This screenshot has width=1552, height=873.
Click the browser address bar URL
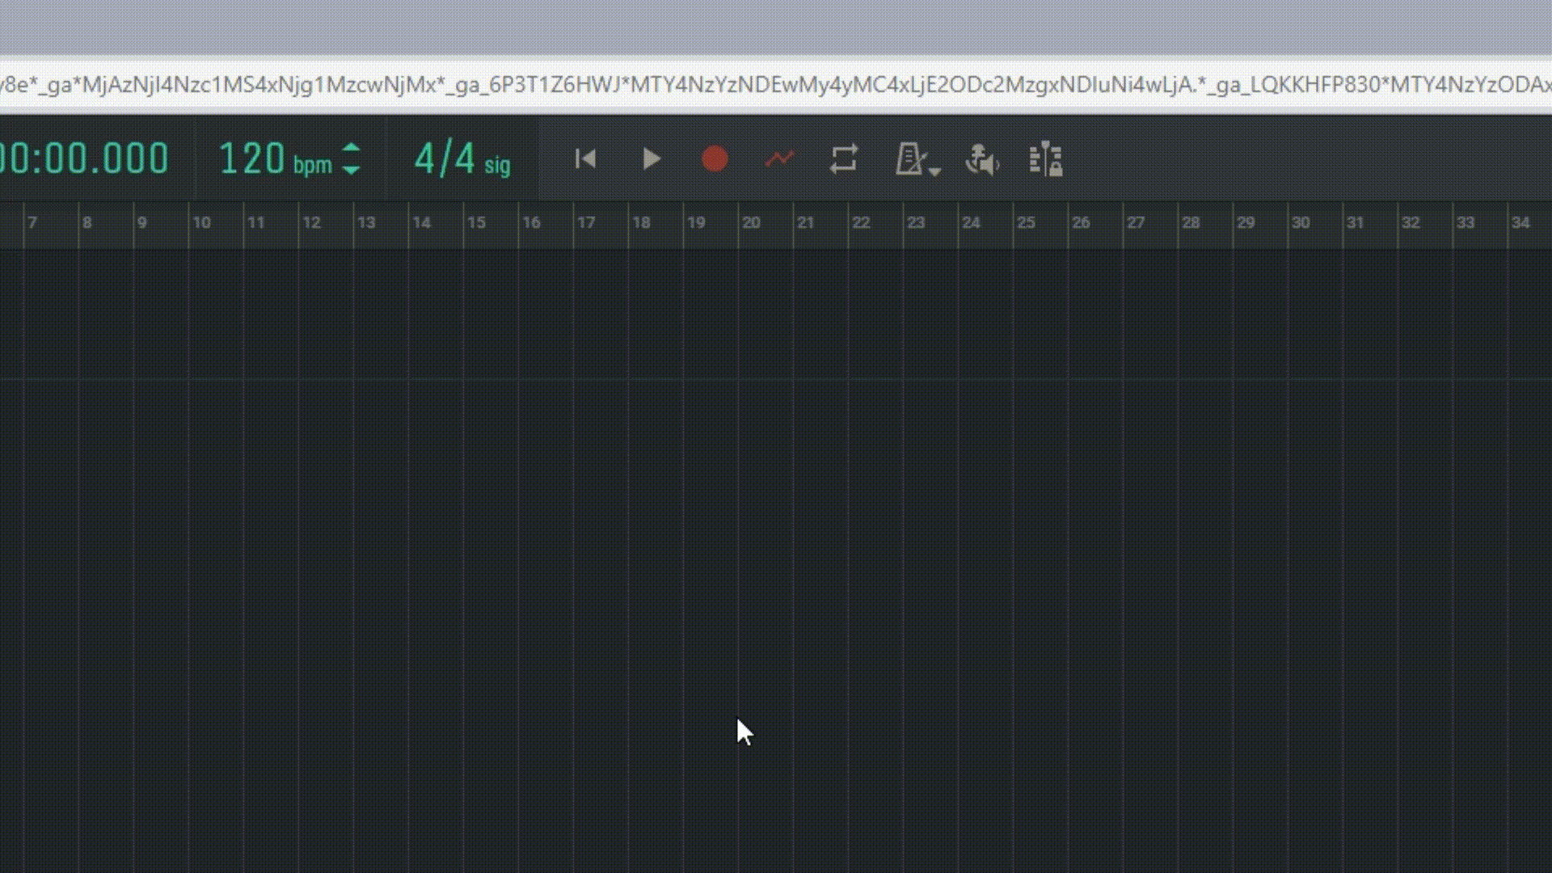pyautogui.click(x=776, y=84)
